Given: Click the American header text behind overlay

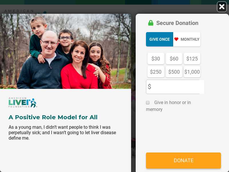Looking at the screenshot, I should coord(19,11).
